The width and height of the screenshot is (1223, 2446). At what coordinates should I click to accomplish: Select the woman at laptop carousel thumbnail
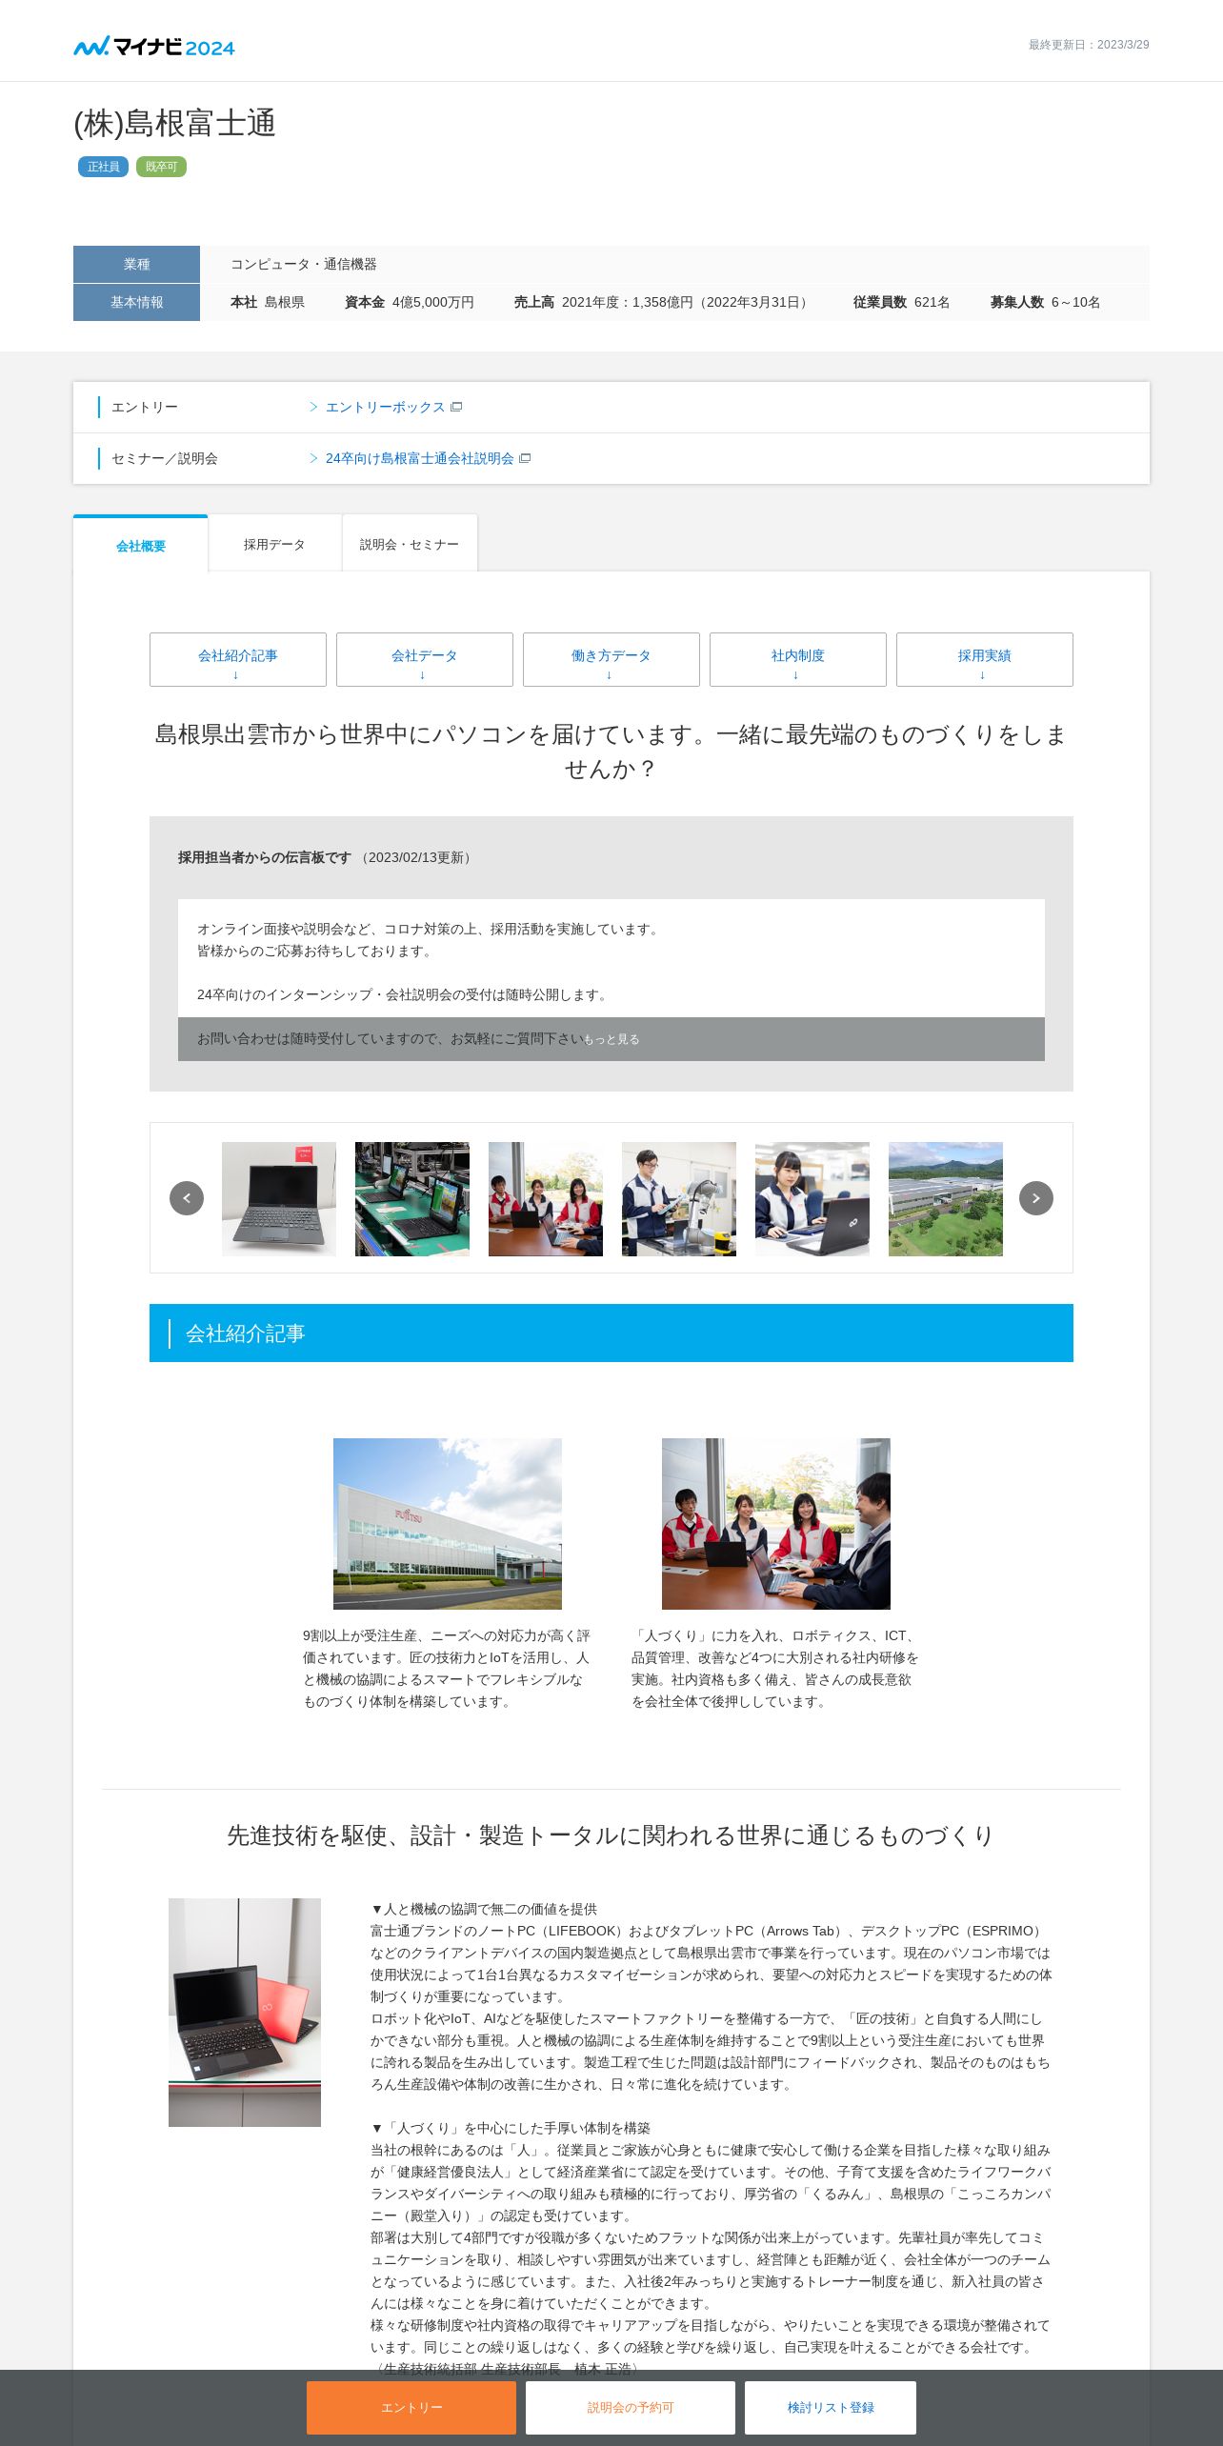point(812,1198)
